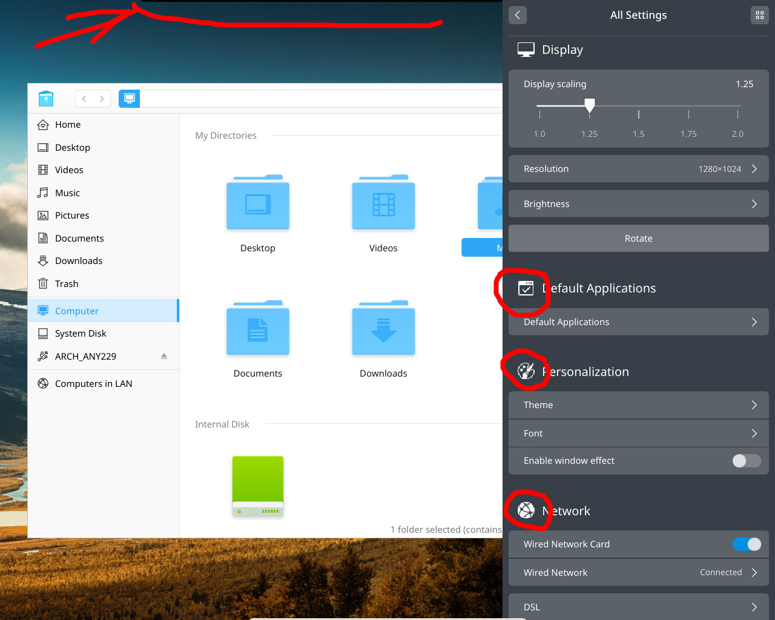Go forward in file manager history
The height and width of the screenshot is (620, 775).
(x=102, y=99)
